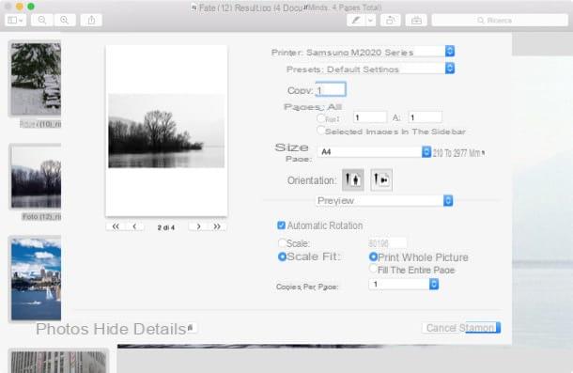The image size is (573, 373).
Task: Open the A4 paper size dropdown
Action: [375, 152]
